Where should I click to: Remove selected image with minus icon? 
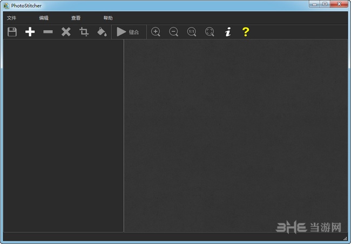tap(48, 32)
